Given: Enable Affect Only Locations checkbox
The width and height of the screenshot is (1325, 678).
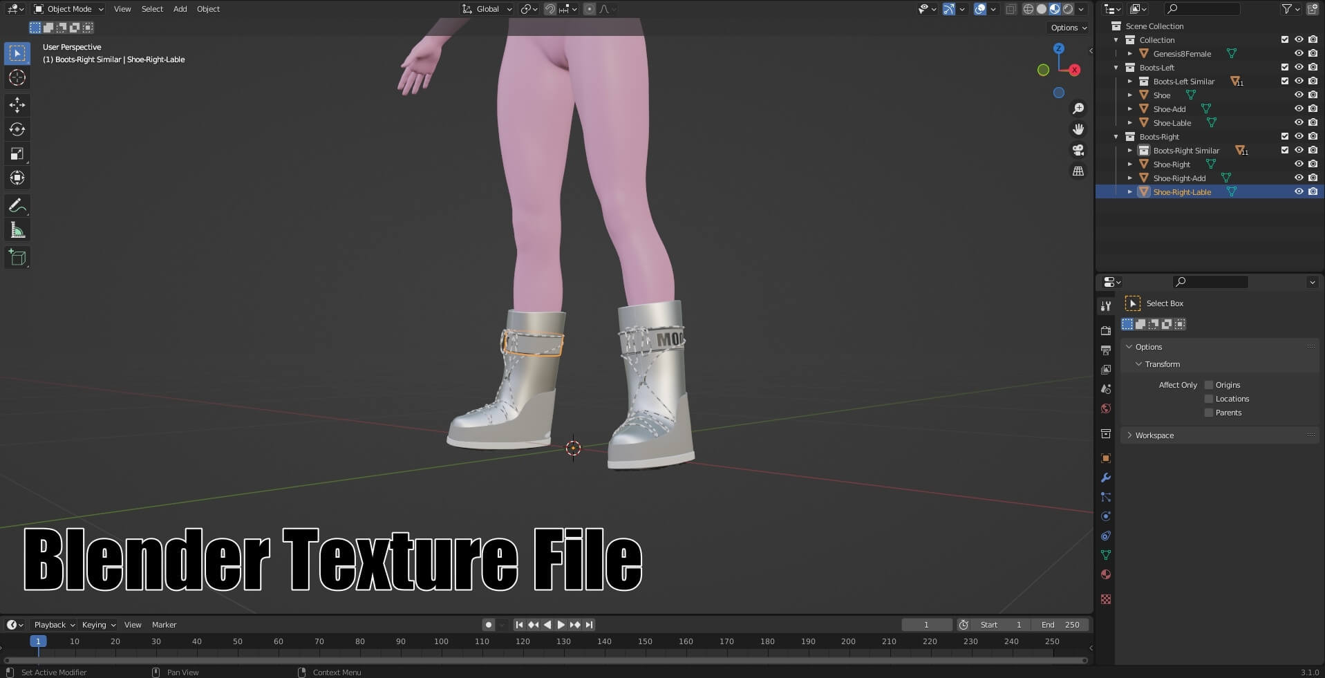Looking at the screenshot, I should 1209,399.
